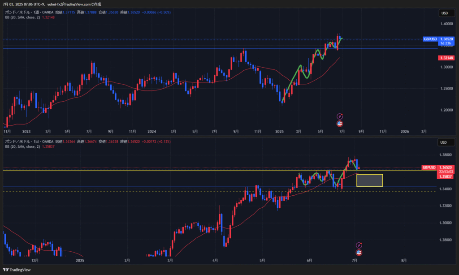Open the USD currency selector on the weekly chart
Viewport: 459px width, 275px height.
click(x=446, y=13)
